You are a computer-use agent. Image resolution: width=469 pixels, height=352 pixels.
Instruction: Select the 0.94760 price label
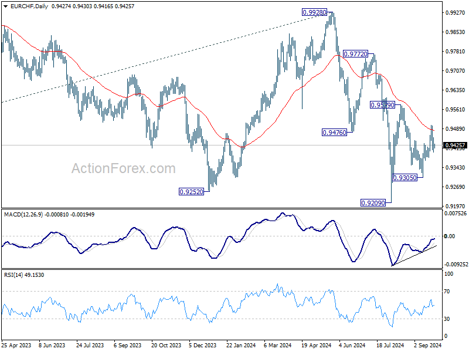[334, 133]
